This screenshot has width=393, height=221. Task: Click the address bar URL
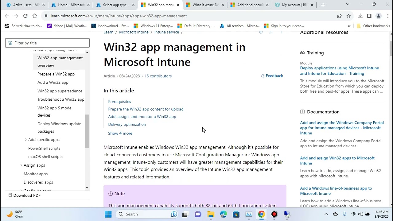119,16
